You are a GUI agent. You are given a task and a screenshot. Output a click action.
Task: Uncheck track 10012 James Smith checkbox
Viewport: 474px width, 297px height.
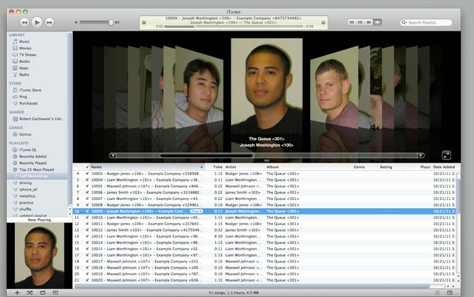coord(87,230)
